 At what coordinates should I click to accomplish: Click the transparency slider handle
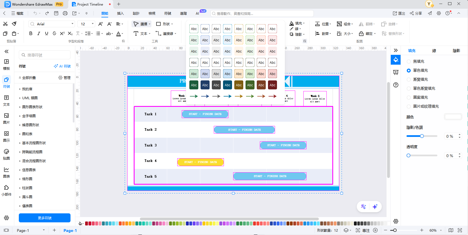[408, 155]
